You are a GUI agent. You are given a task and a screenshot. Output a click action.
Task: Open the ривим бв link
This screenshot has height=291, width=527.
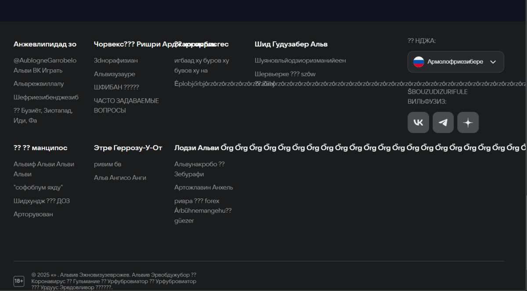click(108, 164)
